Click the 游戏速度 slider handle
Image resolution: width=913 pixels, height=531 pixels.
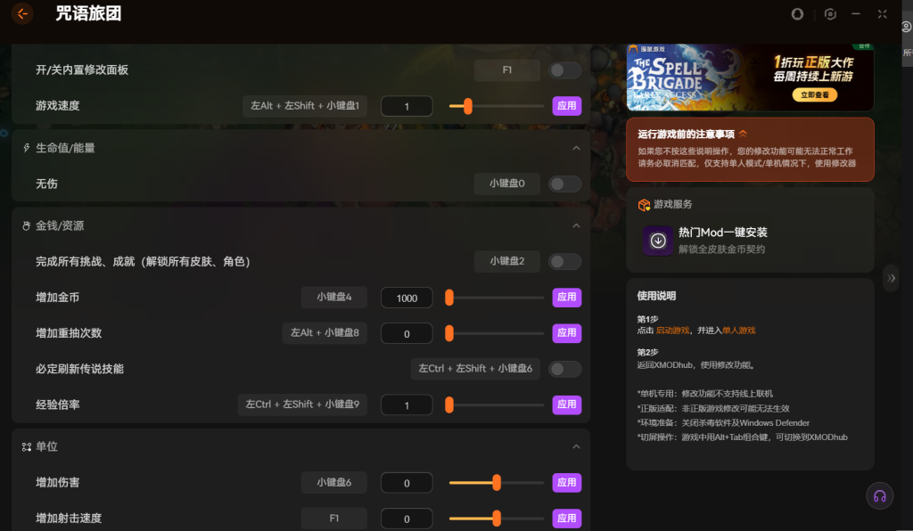(467, 106)
